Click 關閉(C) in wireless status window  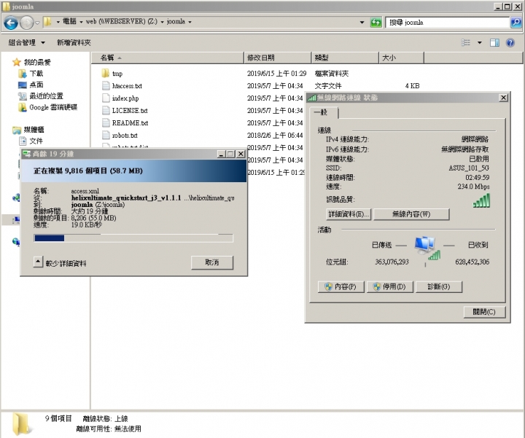484,312
